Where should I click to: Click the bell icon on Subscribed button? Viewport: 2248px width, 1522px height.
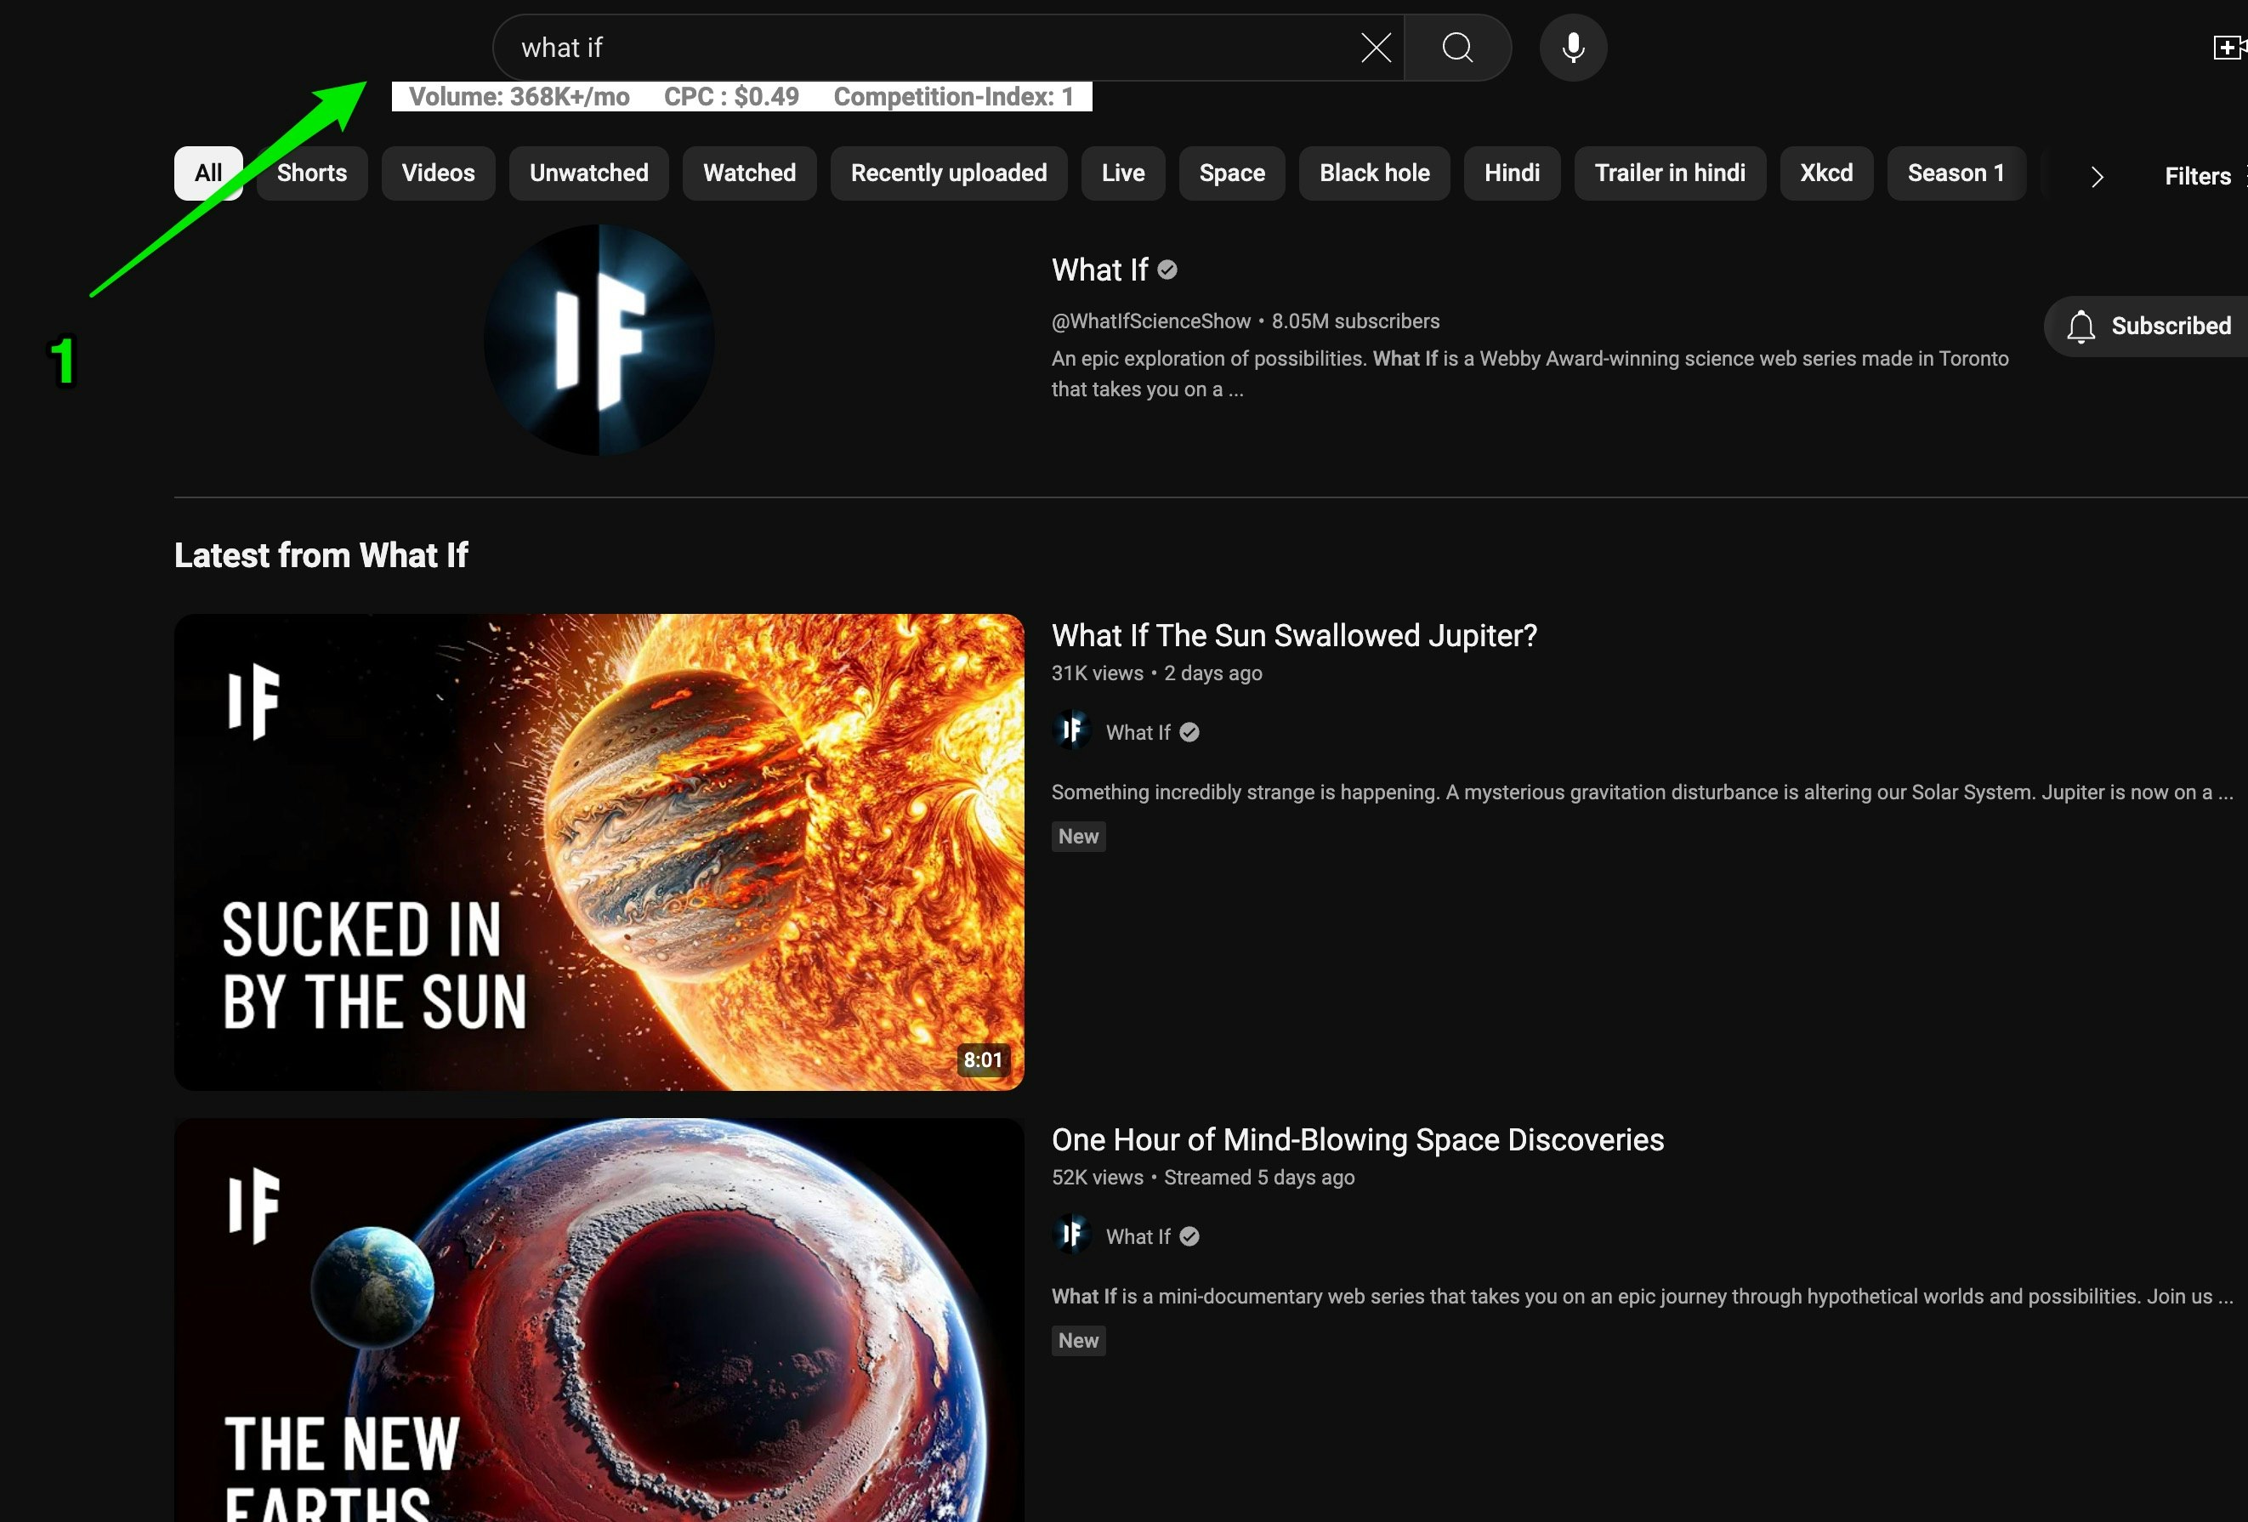pyautogui.click(x=2081, y=326)
